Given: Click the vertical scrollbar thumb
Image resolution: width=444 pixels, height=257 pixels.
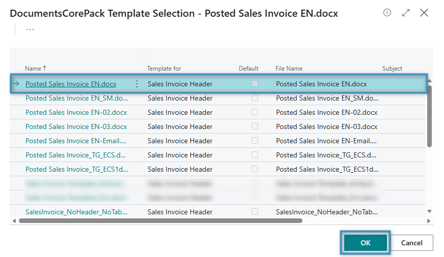Looking at the screenshot, I should (x=430, y=116).
